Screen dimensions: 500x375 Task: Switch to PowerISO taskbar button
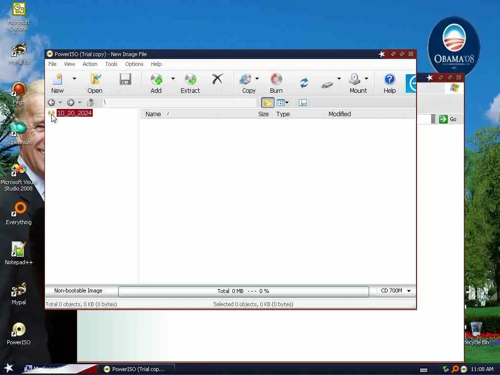pyautogui.click(x=136, y=369)
